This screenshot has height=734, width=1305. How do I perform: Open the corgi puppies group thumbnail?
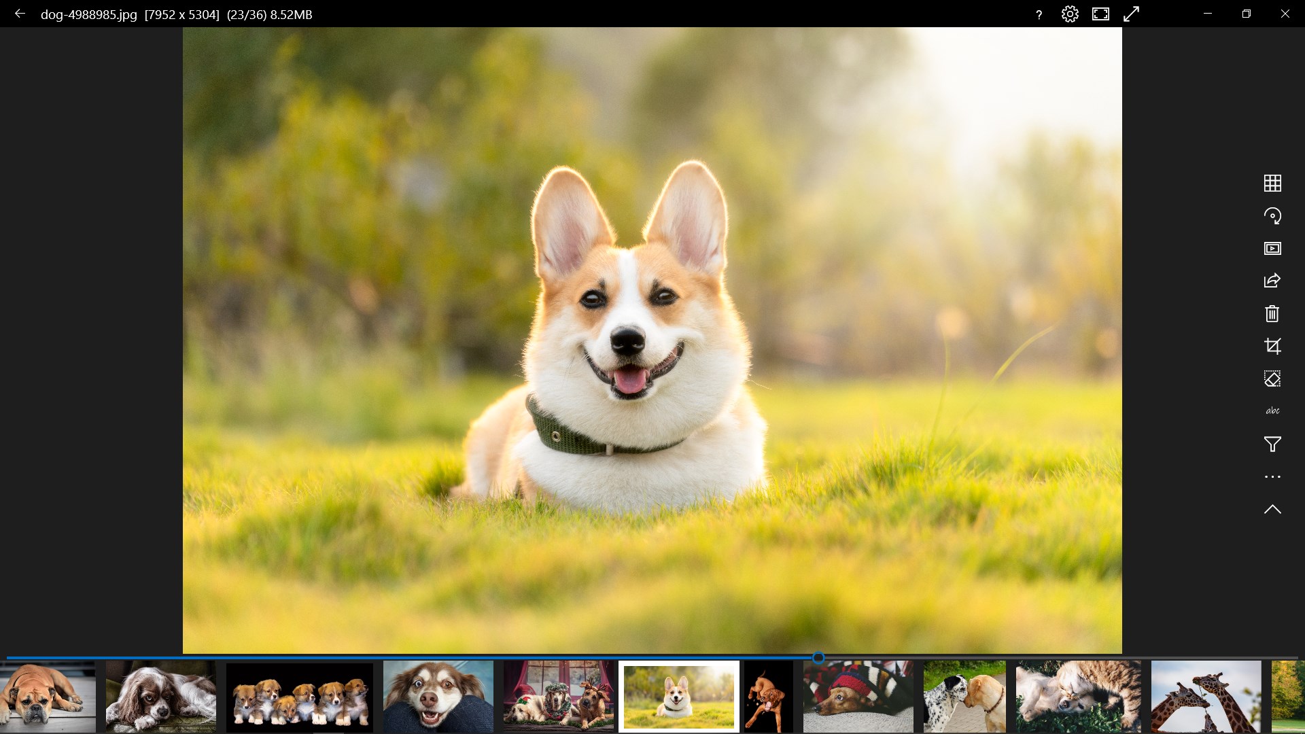[x=299, y=697]
